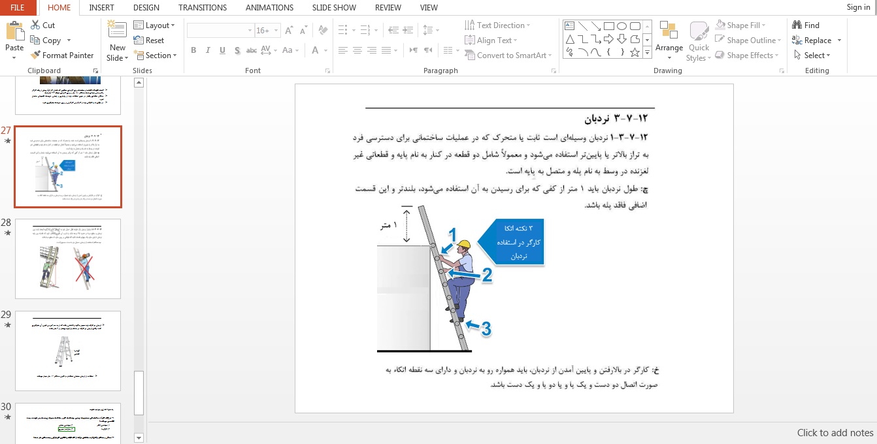The height and width of the screenshot is (444, 877).
Task: Increase list indent level
Action: 408,31
